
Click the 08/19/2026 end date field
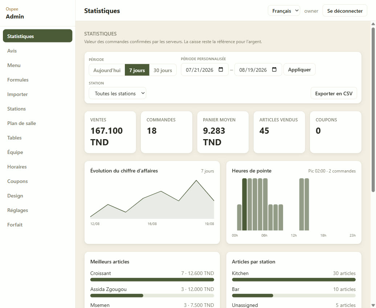pos(258,70)
